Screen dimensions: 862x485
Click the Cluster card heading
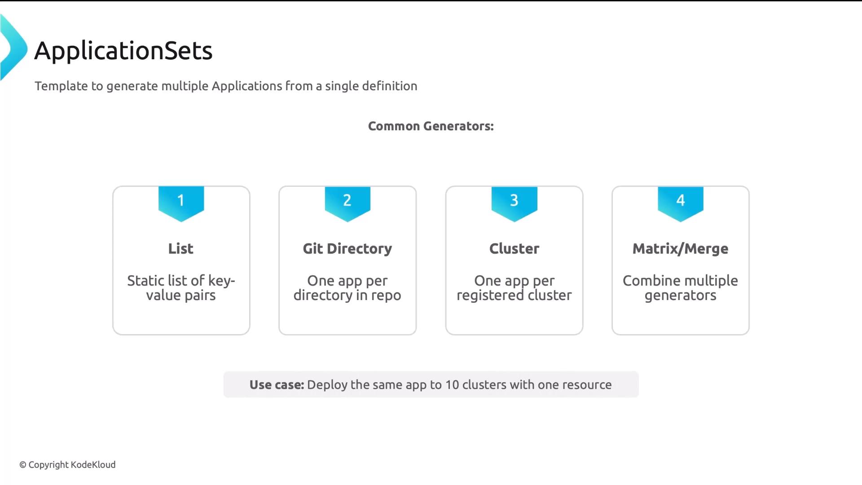pos(515,248)
